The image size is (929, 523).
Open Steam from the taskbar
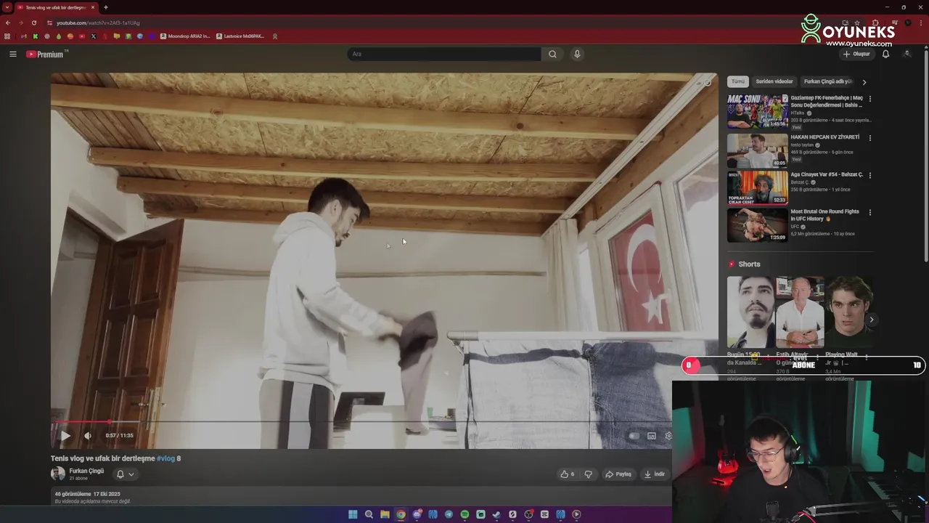(496, 514)
